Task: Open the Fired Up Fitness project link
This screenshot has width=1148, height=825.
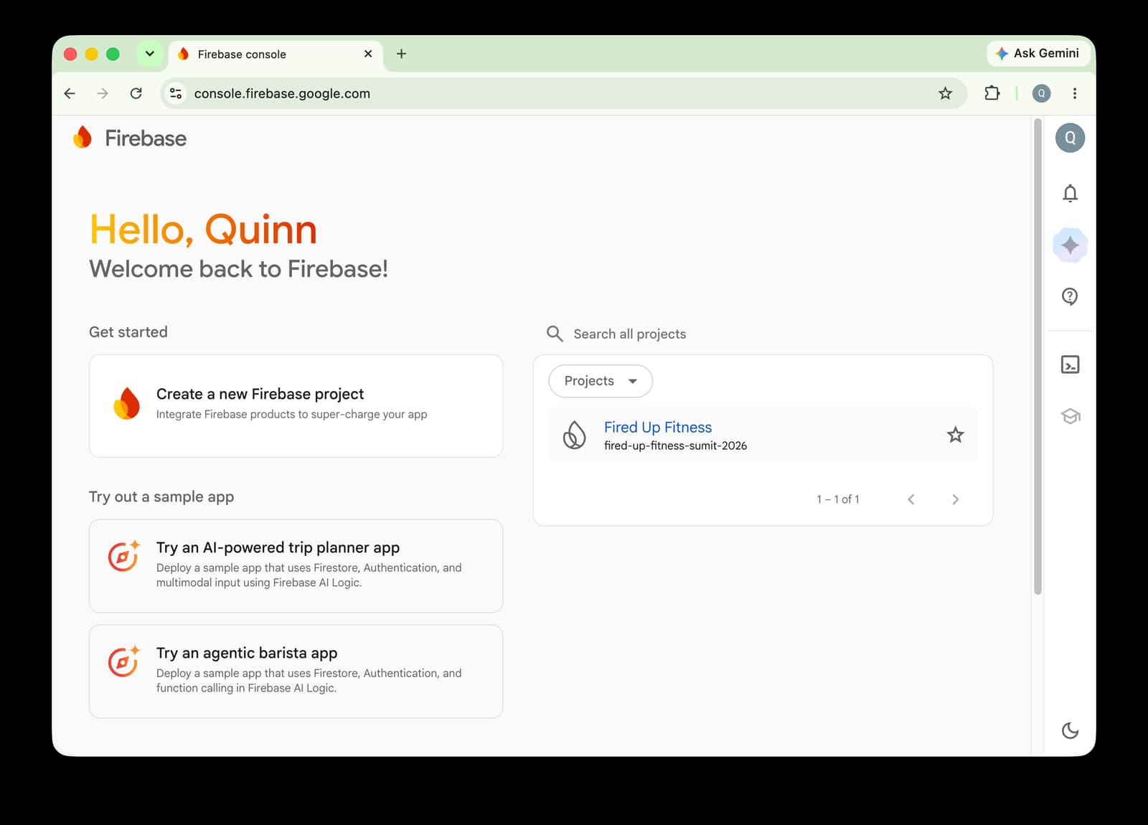Action: pyautogui.click(x=658, y=427)
